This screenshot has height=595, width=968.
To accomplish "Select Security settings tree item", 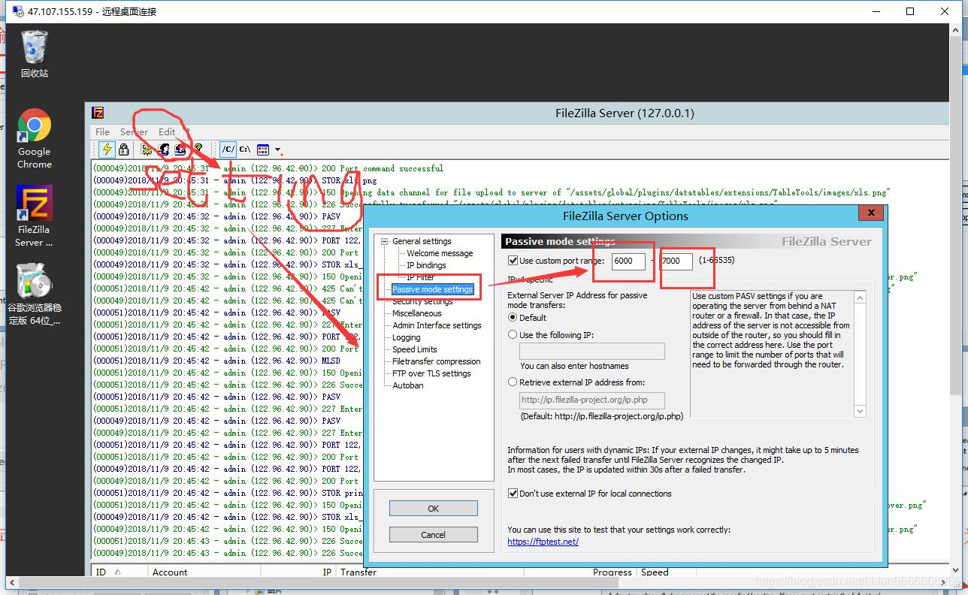I will pos(422,301).
